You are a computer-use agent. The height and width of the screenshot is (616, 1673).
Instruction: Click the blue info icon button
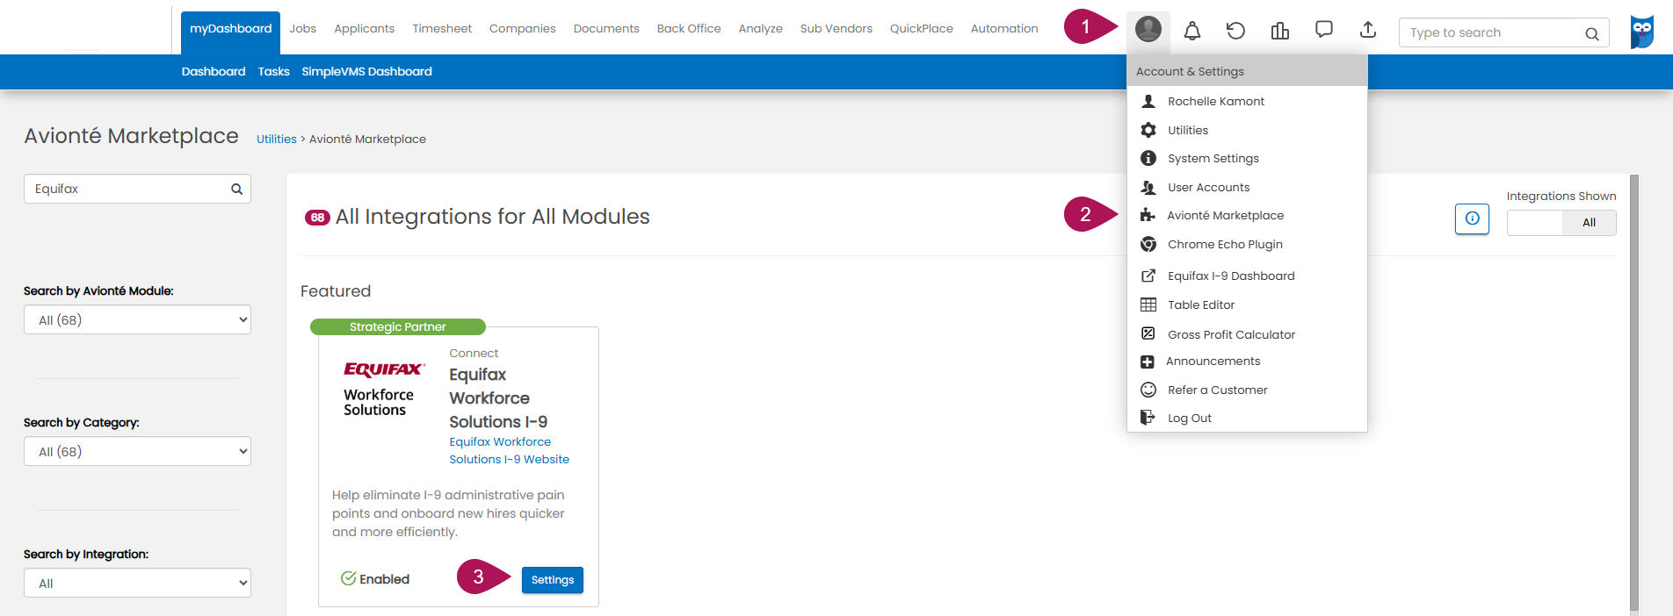[x=1472, y=218]
